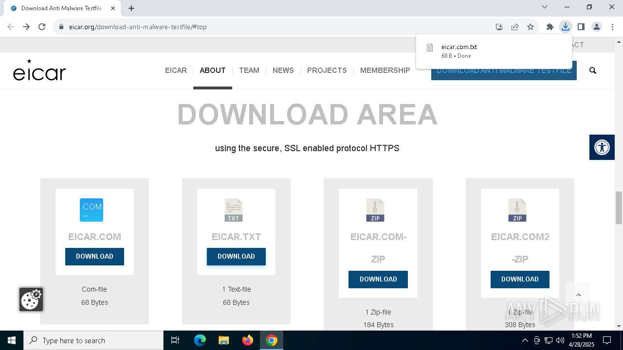The height and width of the screenshot is (350, 623).
Task: Open Extensions puzzle icon
Action: click(x=550, y=27)
